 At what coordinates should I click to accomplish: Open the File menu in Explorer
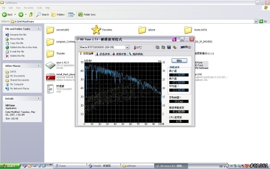point(4,8)
